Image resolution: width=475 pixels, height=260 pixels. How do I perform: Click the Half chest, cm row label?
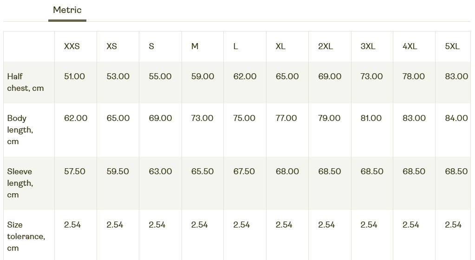tap(26, 82)
